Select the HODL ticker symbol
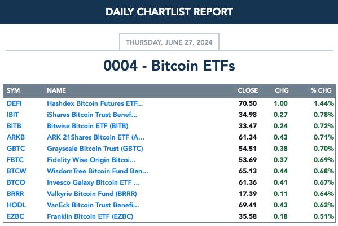The width and height of the screenshot is (338, 226). coord(16,205)
